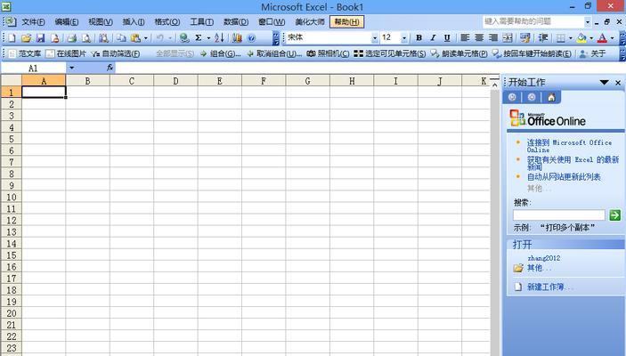Toggle Bold formatting
626x356 pixels.
click(419, 38)
